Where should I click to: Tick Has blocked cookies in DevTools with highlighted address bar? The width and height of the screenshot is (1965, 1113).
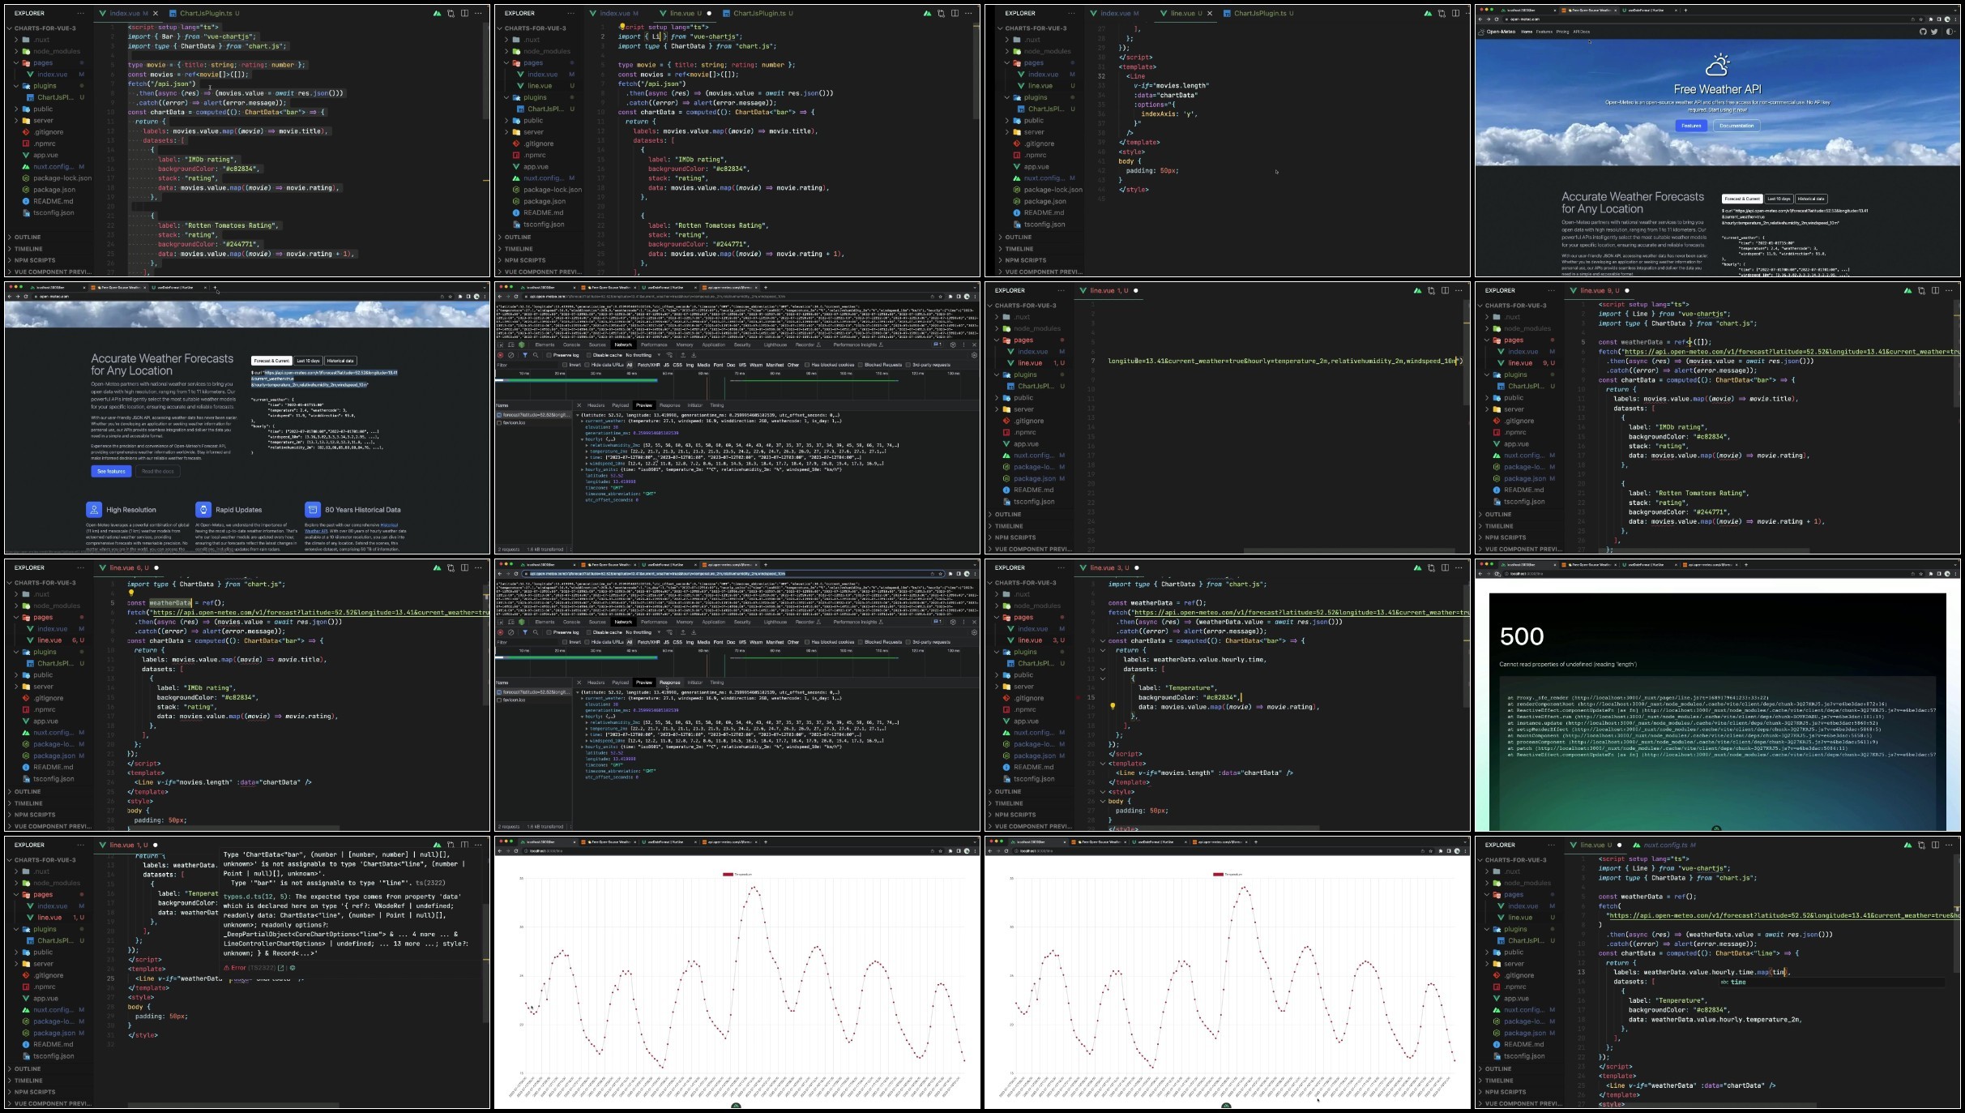[x=808, y=642]
